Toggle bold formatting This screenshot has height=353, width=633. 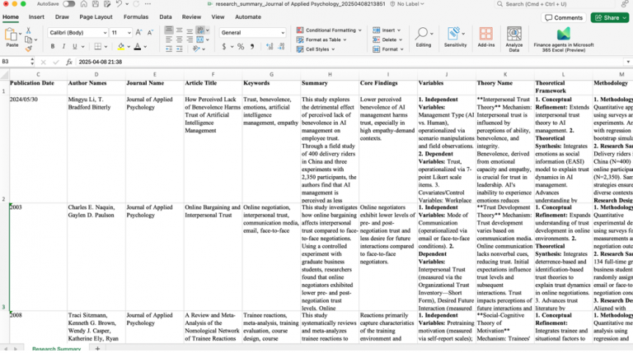(51, 48)
